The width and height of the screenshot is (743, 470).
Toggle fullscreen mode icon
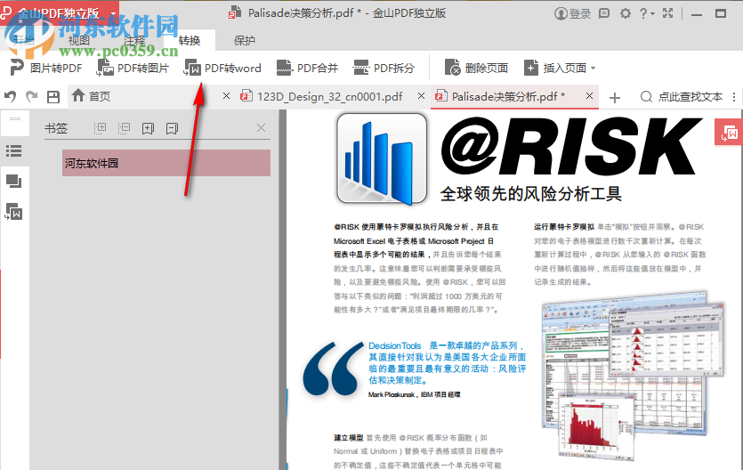[x=668, y=13]
